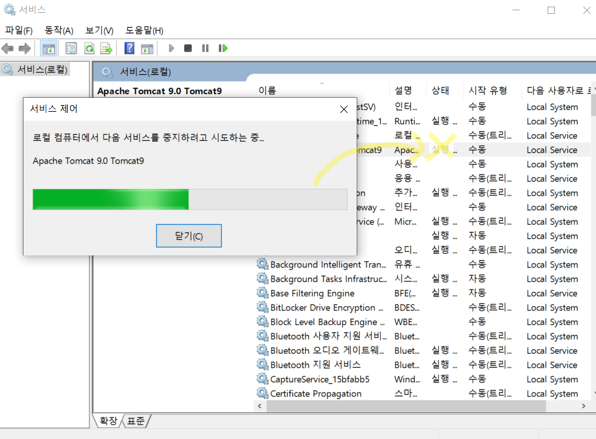Select the Bluetooth 지원 서비스 row
596x439 pixels.
click(x=422, y=365)
